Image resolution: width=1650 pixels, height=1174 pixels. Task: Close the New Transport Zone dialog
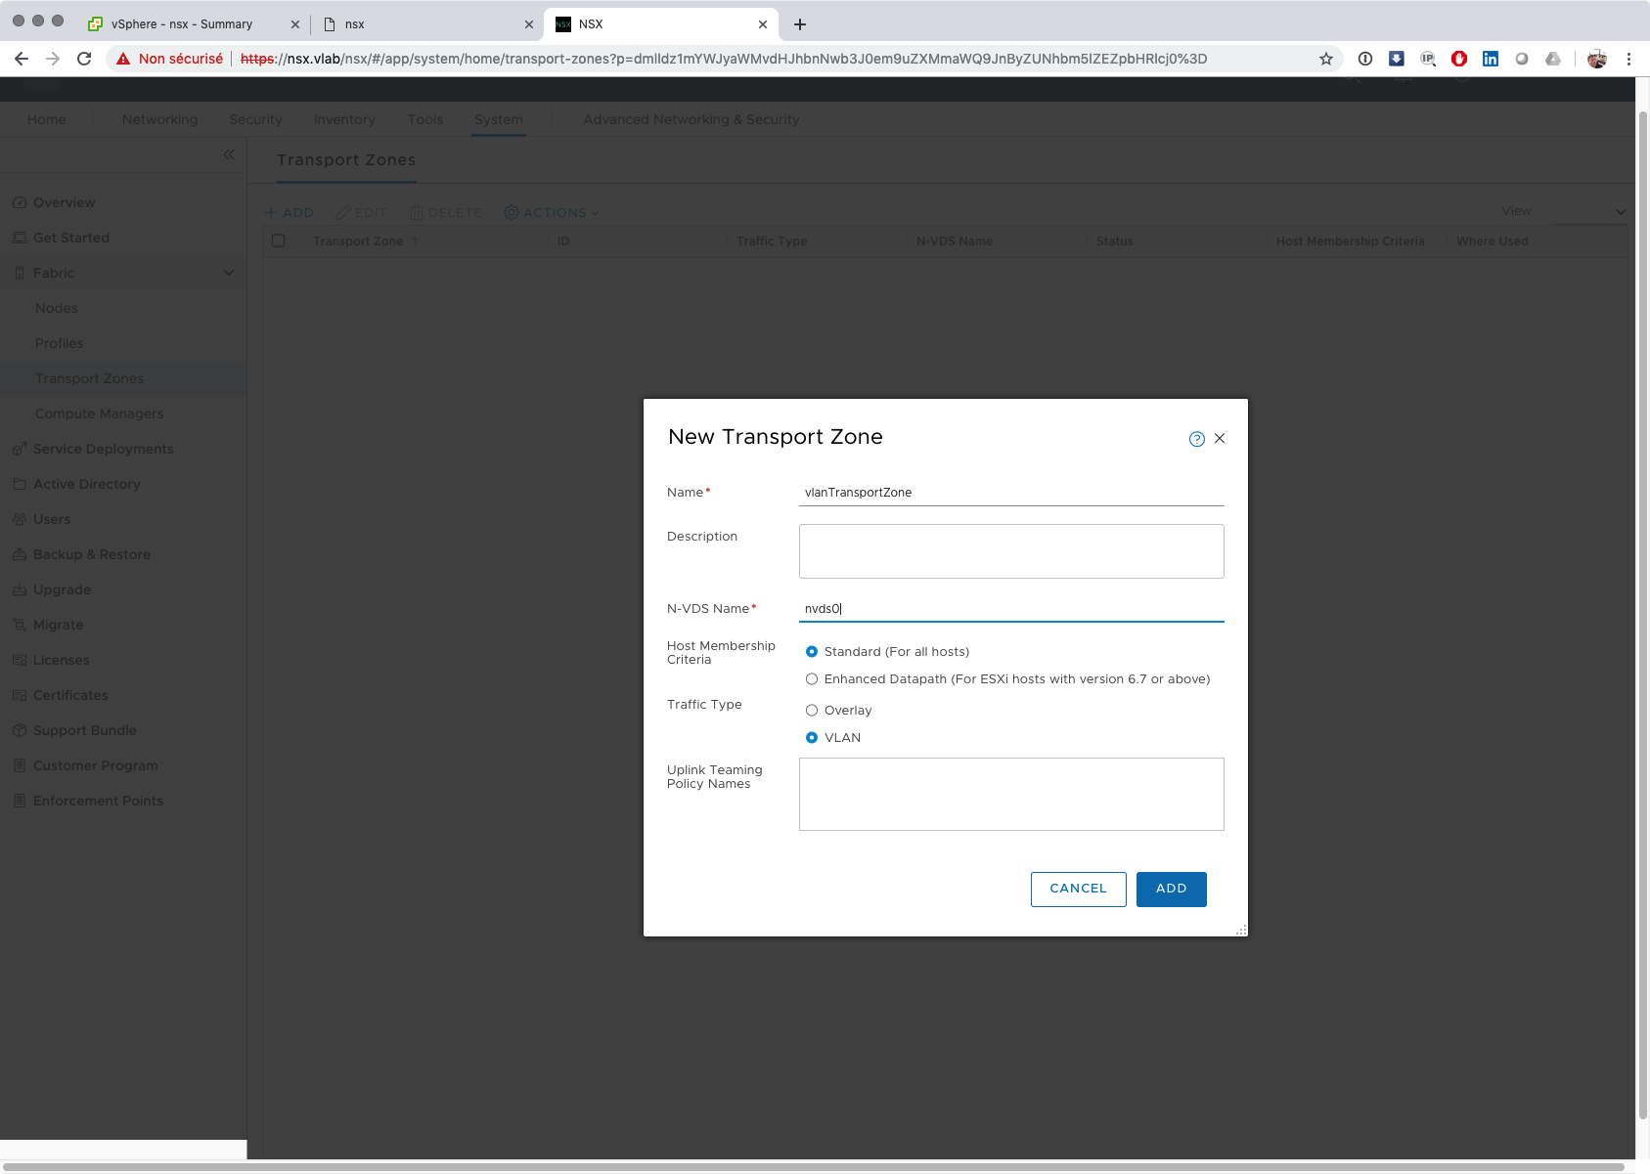tap(1220, 439)
